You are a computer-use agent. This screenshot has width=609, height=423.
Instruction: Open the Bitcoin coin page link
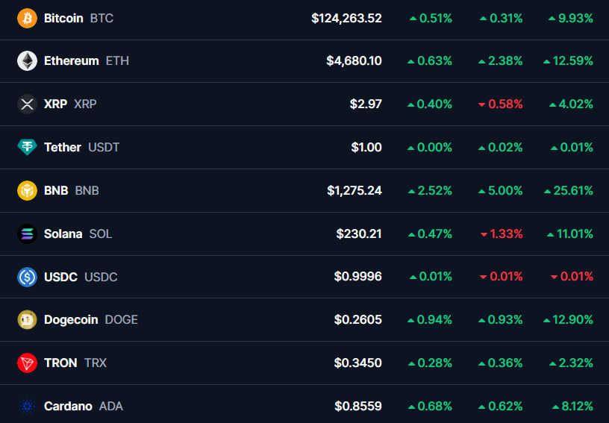(63, 18)
